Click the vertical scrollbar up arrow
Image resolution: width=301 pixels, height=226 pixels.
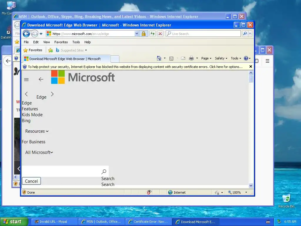tap(251, 73)
